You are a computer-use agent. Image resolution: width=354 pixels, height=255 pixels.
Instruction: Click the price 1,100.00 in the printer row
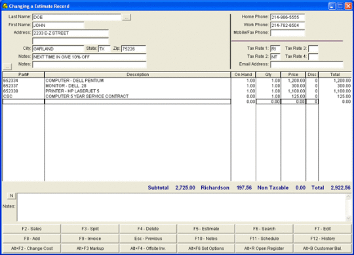296,91
